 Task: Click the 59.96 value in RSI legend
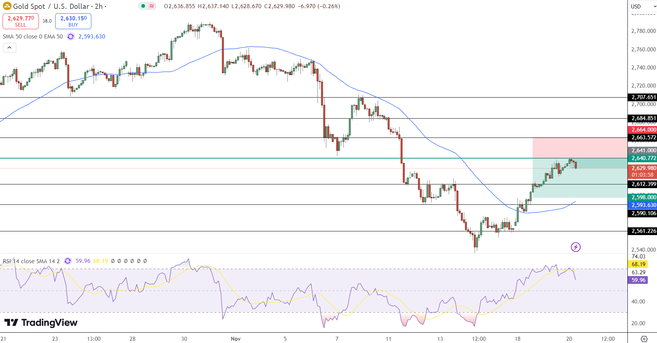tap(83, 261)
